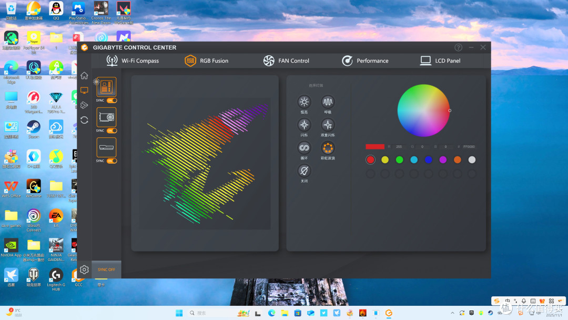Switch to the RGB Fusion tab
The height and width of the screenshot is (320, 568).
pyautogui.click(x=207, y=61)
